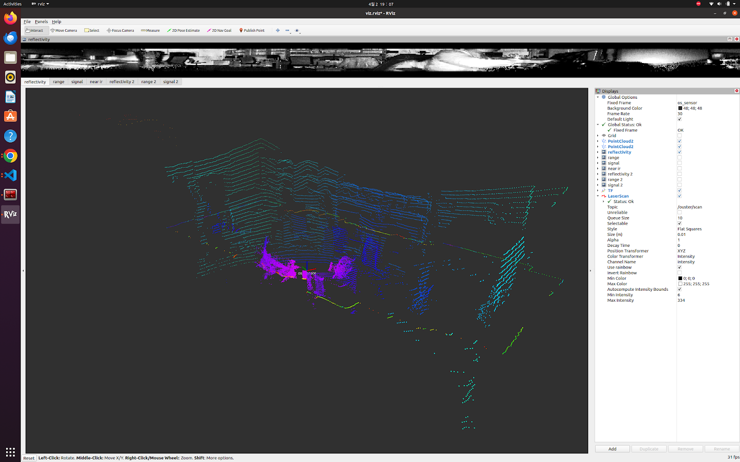Click the Reset button in status bar
Viewport: 740px width, 462px height.
(x=29, y=458)
